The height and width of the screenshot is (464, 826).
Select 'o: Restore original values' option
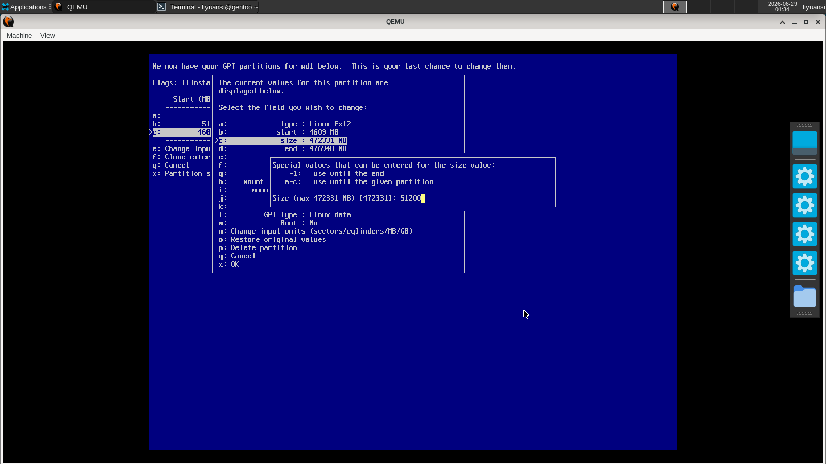(272, 239)
